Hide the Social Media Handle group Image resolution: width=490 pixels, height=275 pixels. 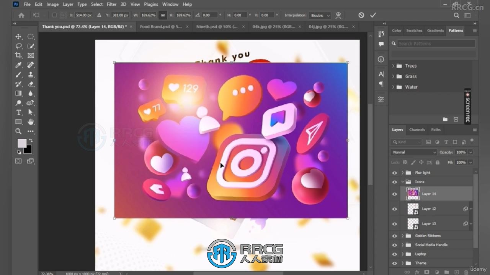[395, 245]
